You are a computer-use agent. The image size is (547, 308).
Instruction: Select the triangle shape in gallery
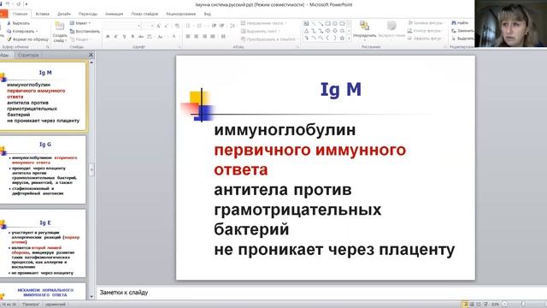(306, 31)
